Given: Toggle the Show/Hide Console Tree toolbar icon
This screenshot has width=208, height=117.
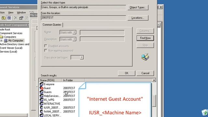Looking at the screenshot, I should pyautogui.click(x=9, y=18).
